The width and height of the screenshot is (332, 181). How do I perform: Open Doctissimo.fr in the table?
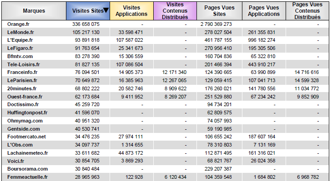[23, 104]
